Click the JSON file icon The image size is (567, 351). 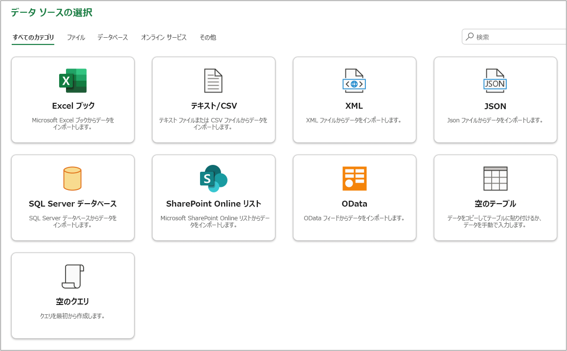[495, 80]
